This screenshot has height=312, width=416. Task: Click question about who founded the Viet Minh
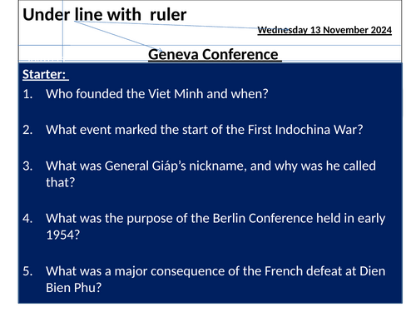[x=157, y=94]
